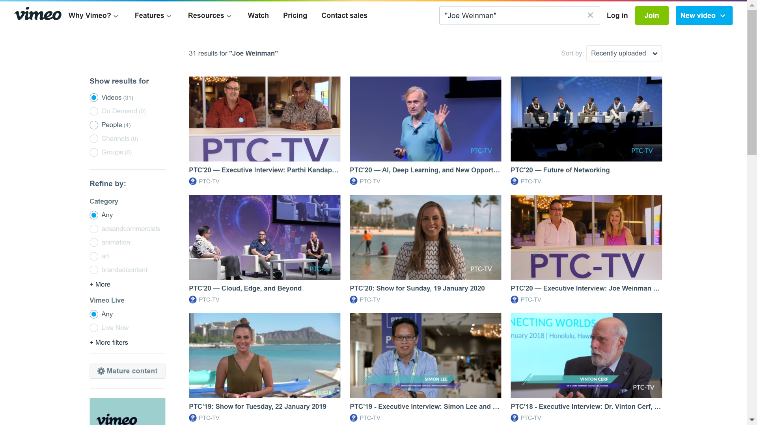The height and width of the screenshot is (425, 757).
Task: Open the Joe Weinman interview thumbnail
Action: coord(586,237)
